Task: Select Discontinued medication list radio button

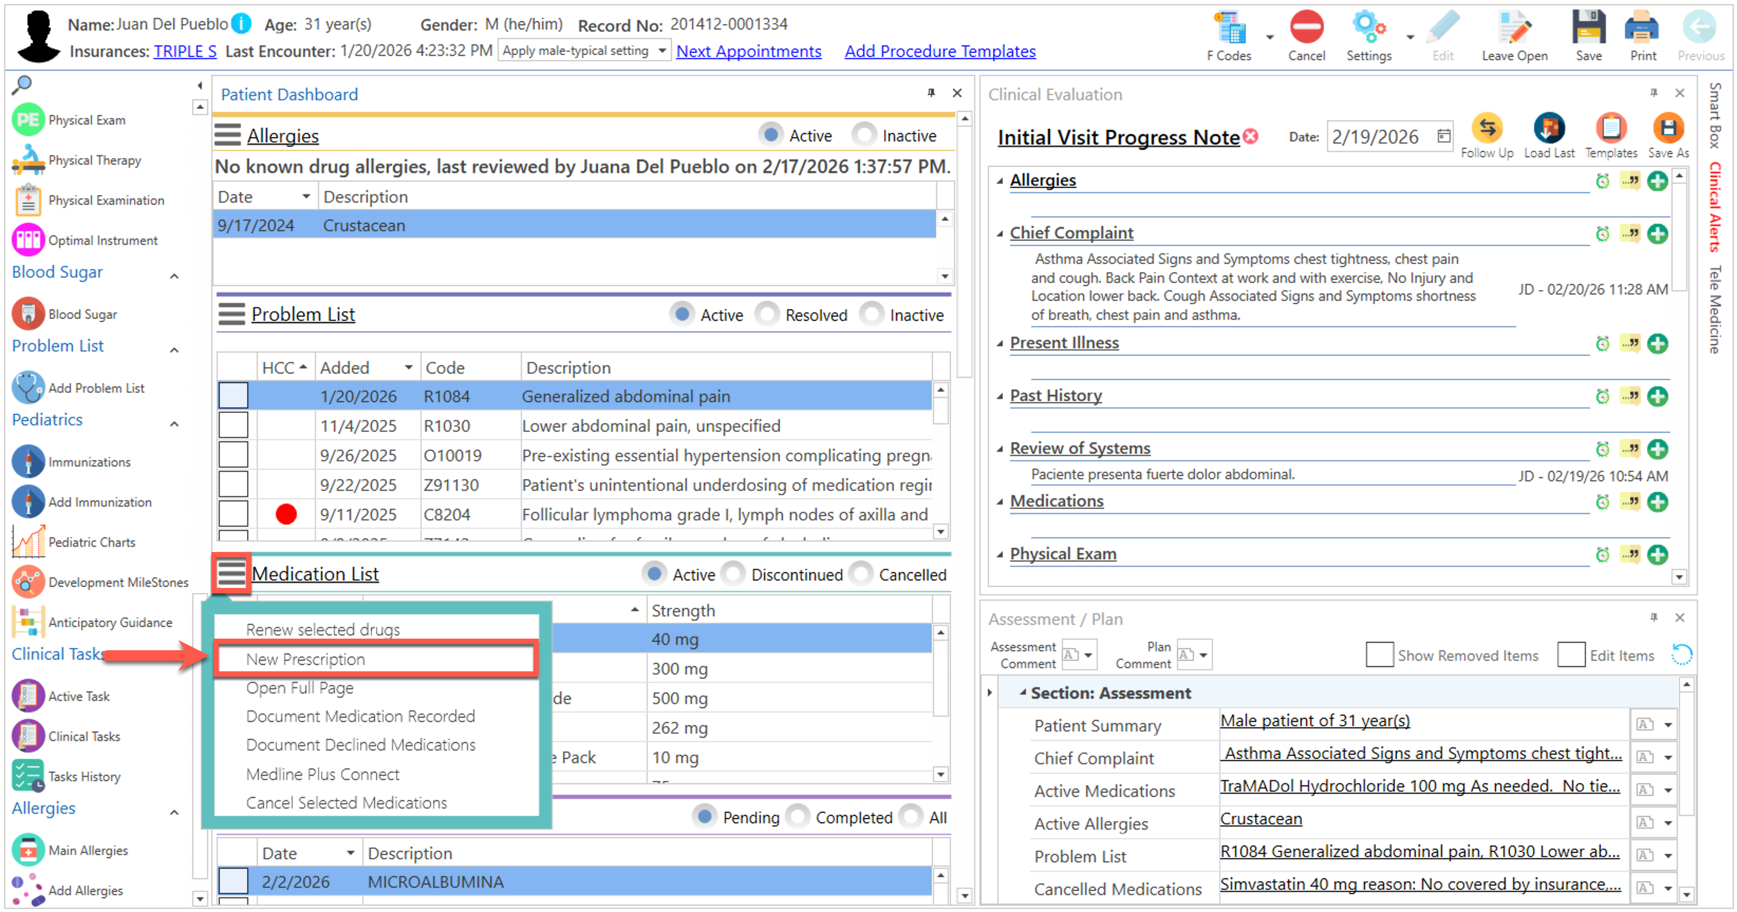Action: (733, 575)
